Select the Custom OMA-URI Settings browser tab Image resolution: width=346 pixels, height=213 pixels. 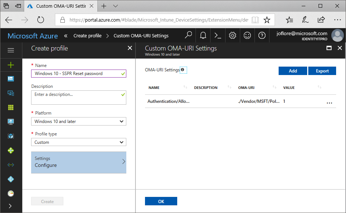(61, 6)
